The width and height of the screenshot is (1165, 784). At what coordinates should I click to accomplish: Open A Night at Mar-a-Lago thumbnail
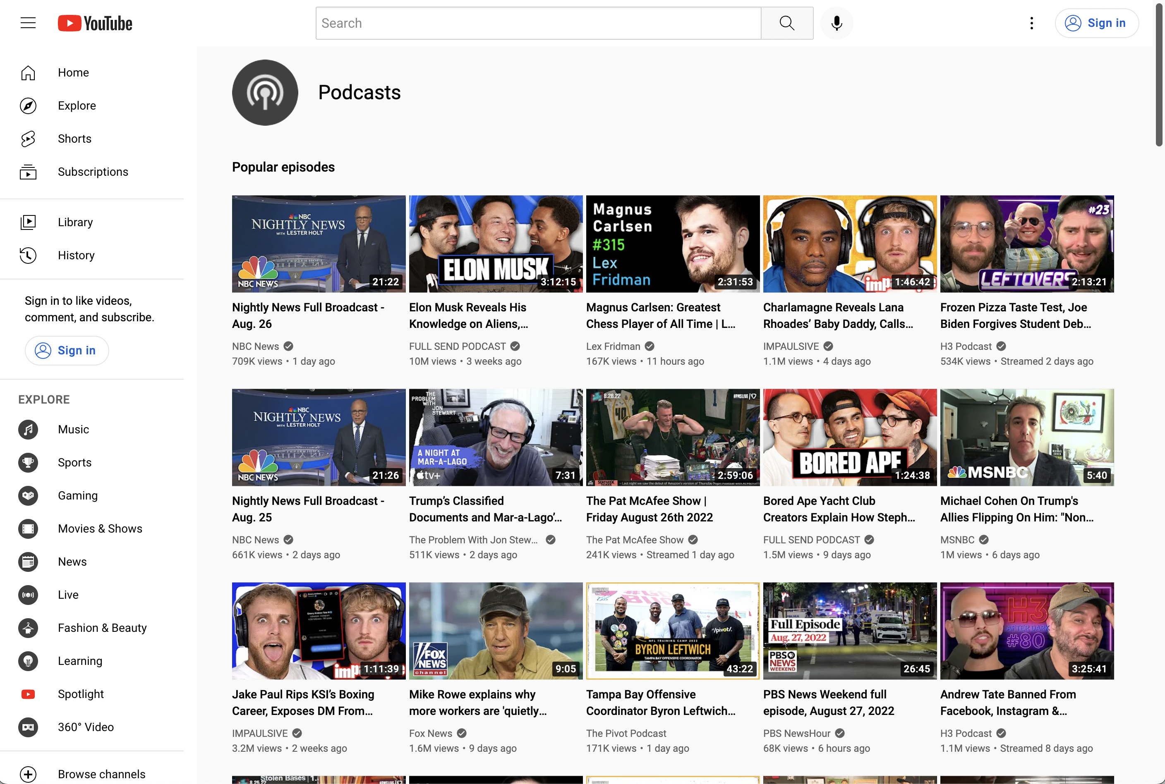tap(496, 437)
